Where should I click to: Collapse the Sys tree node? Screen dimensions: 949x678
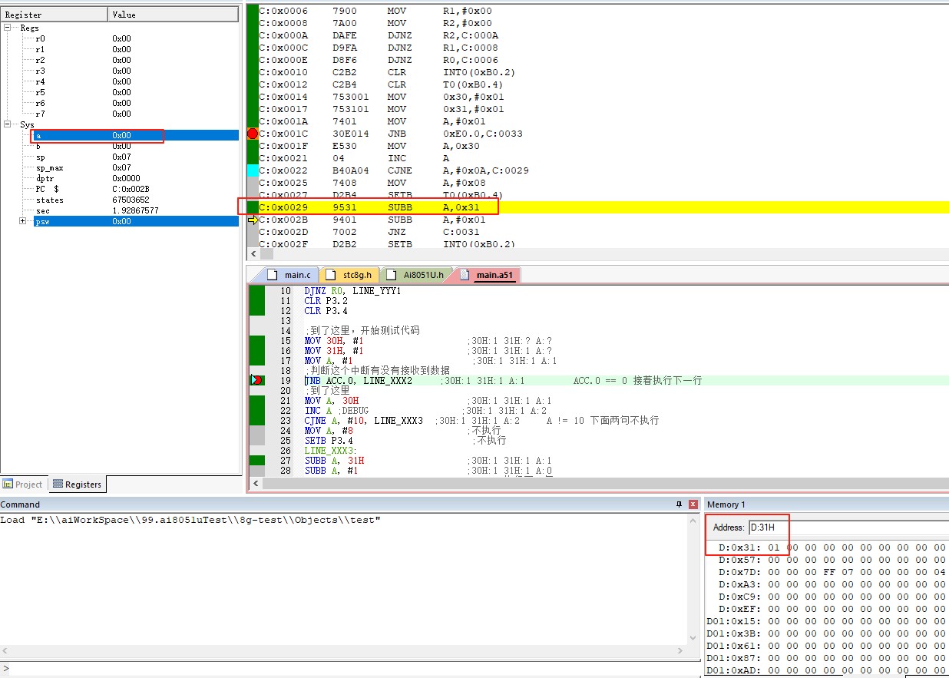coord(8,124)
